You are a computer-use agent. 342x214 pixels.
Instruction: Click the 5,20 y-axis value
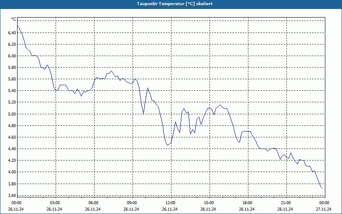pyautogui.click(x=12, y=102)
